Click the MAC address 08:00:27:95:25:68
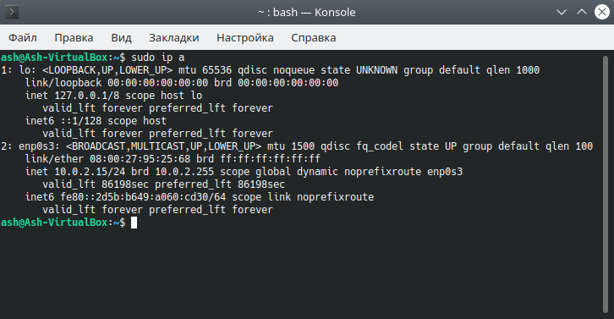This screenshot has width=614, height=319. (140, 159)
